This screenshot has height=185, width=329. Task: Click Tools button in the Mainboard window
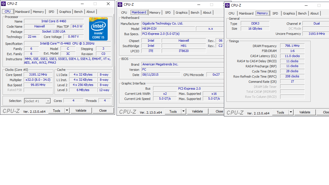pyautogui.click(x=173, y=111)
